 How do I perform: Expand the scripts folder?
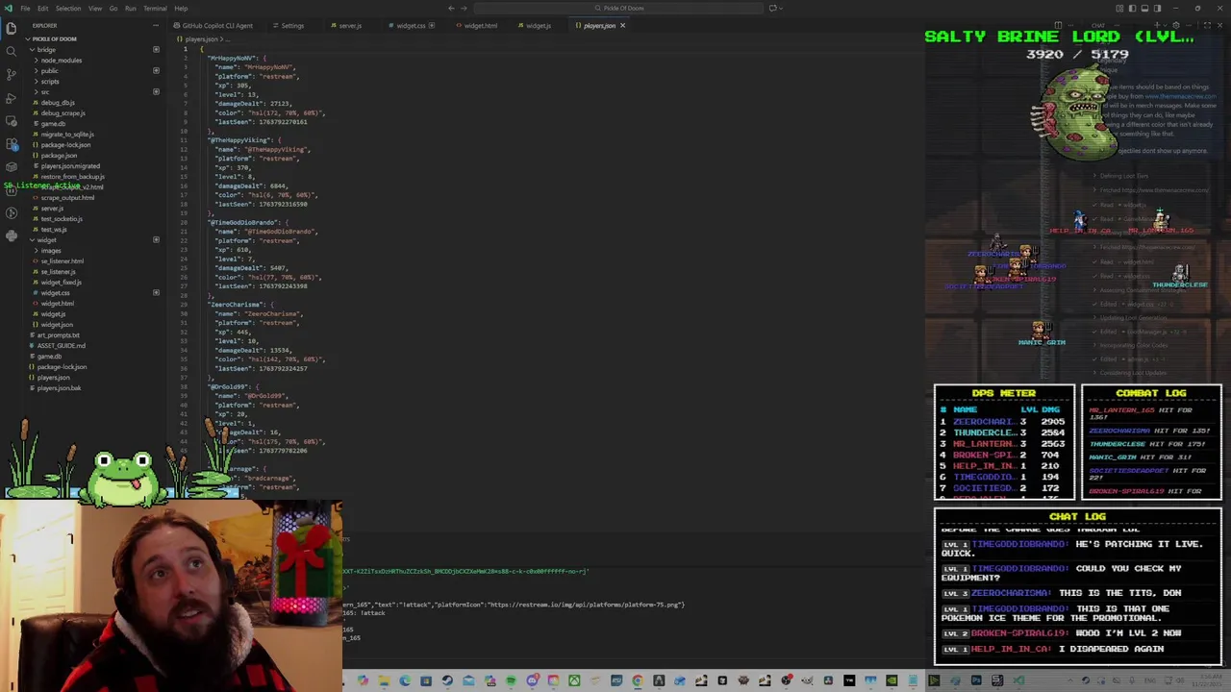coord(49,81)
